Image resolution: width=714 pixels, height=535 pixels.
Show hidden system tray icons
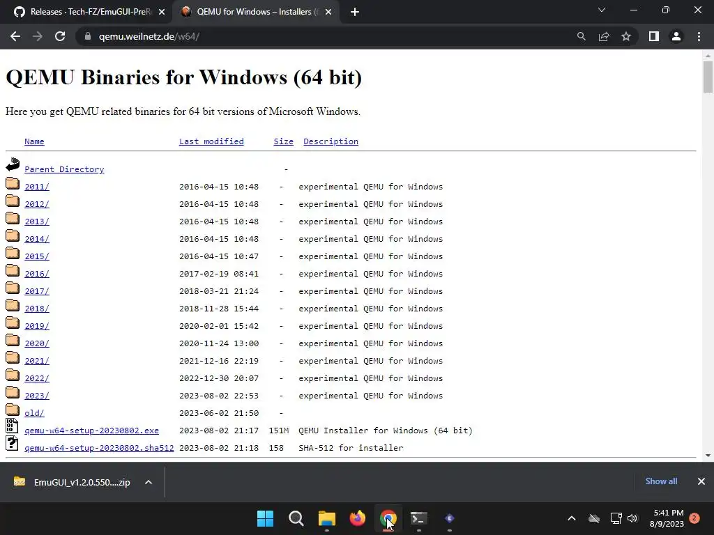point(572,518)
